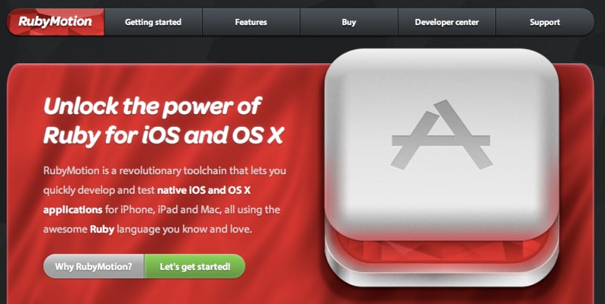Click 'language you know and love' text
The height and width of the screenshot is (304, 605).
(x=184, y=230)
